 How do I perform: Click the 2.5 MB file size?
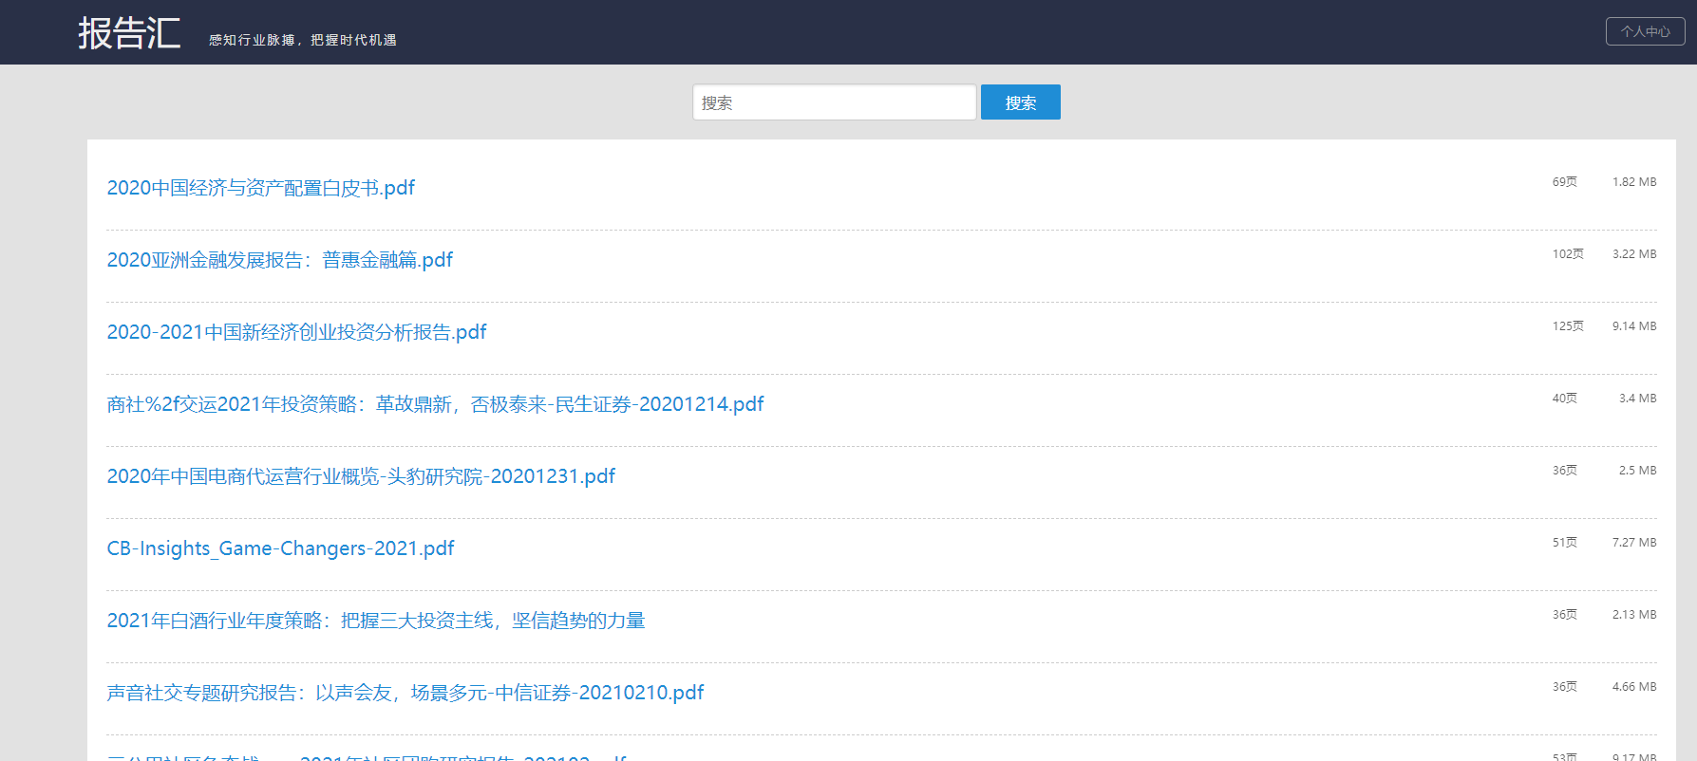(x=1637, y=471)
